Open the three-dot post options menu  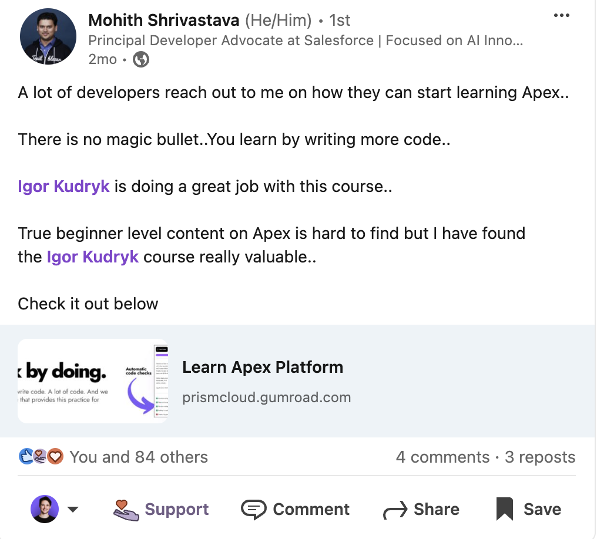[x=562, y=16]
